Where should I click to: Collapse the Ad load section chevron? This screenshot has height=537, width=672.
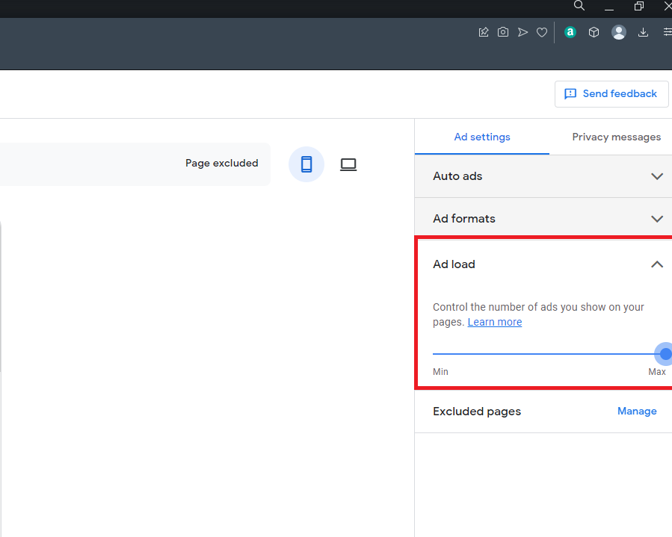tap(657, 264)
